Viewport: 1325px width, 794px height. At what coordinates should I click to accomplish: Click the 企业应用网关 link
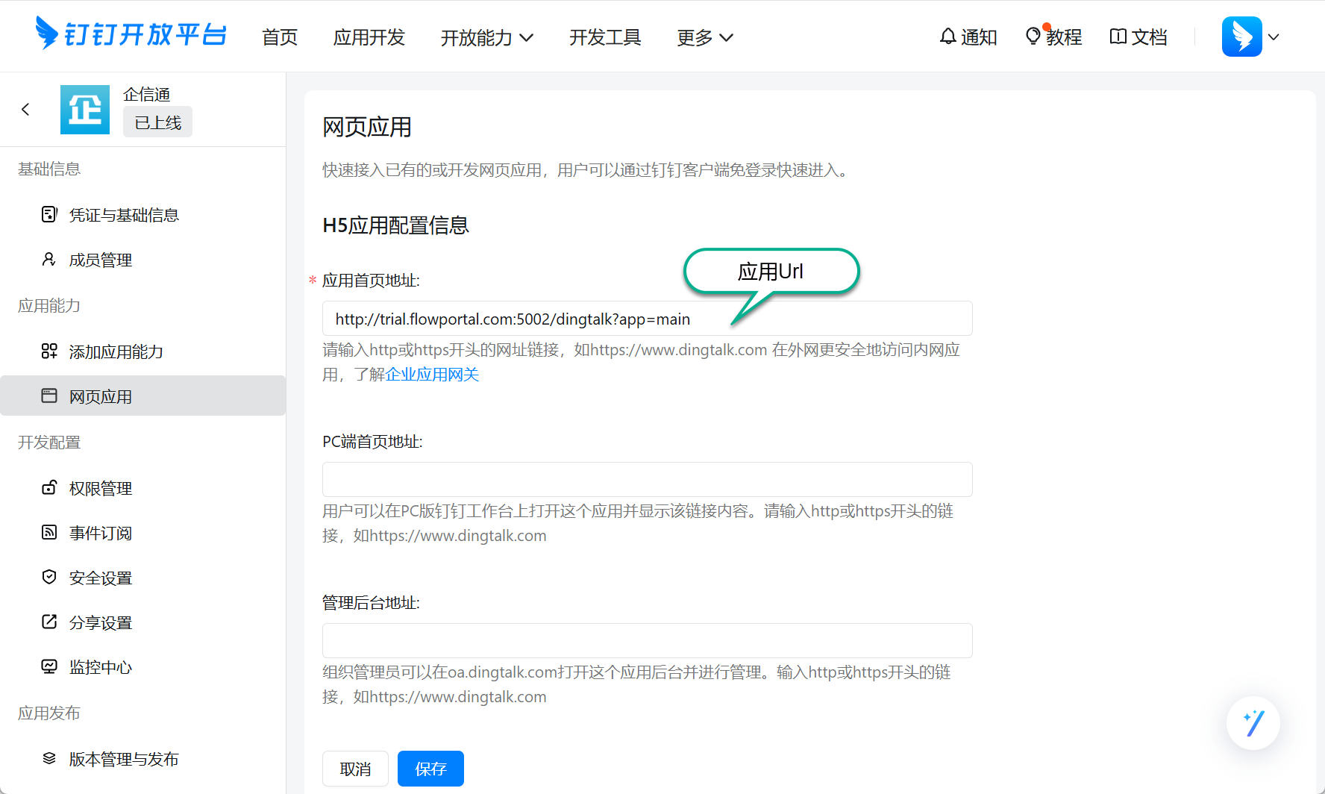pyautogui.click(x=432, y=375)
